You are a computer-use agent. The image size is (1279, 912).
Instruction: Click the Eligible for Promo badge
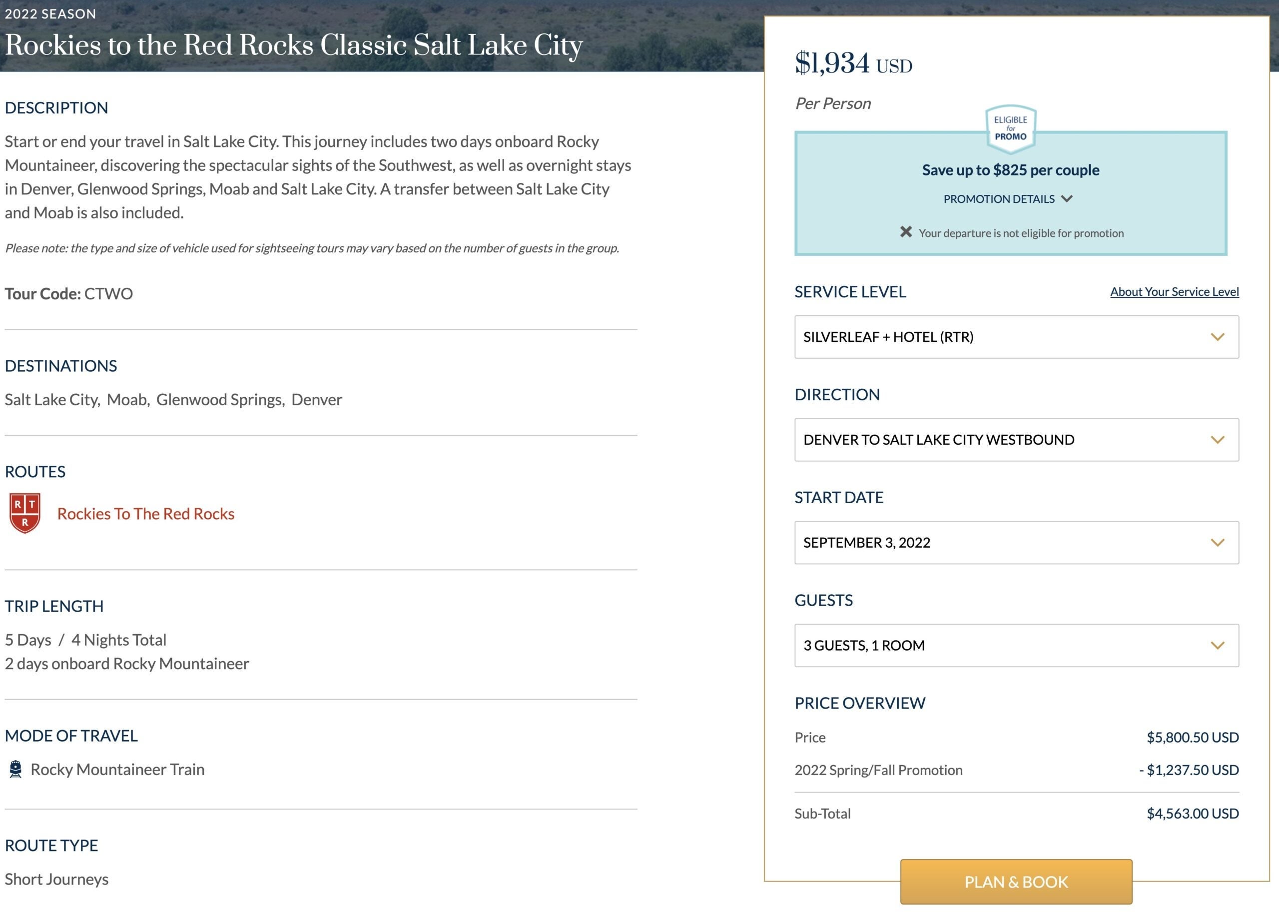(x=1010, y=128)
